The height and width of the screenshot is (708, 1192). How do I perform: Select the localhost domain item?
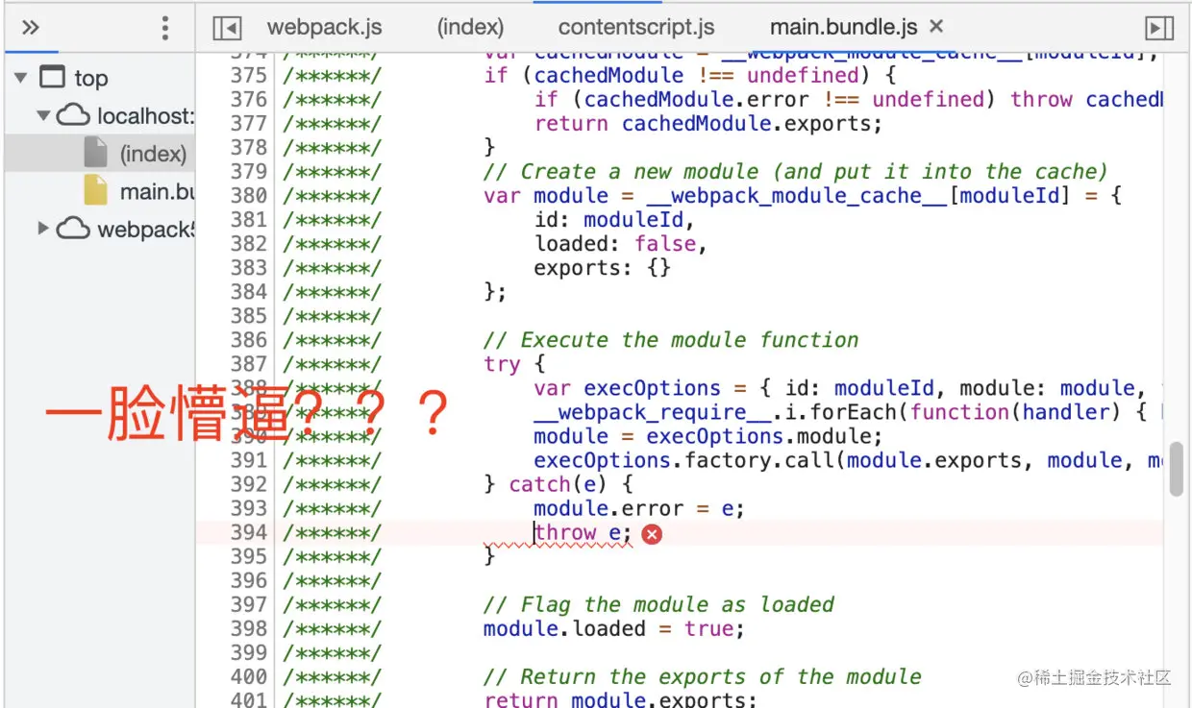145,116
